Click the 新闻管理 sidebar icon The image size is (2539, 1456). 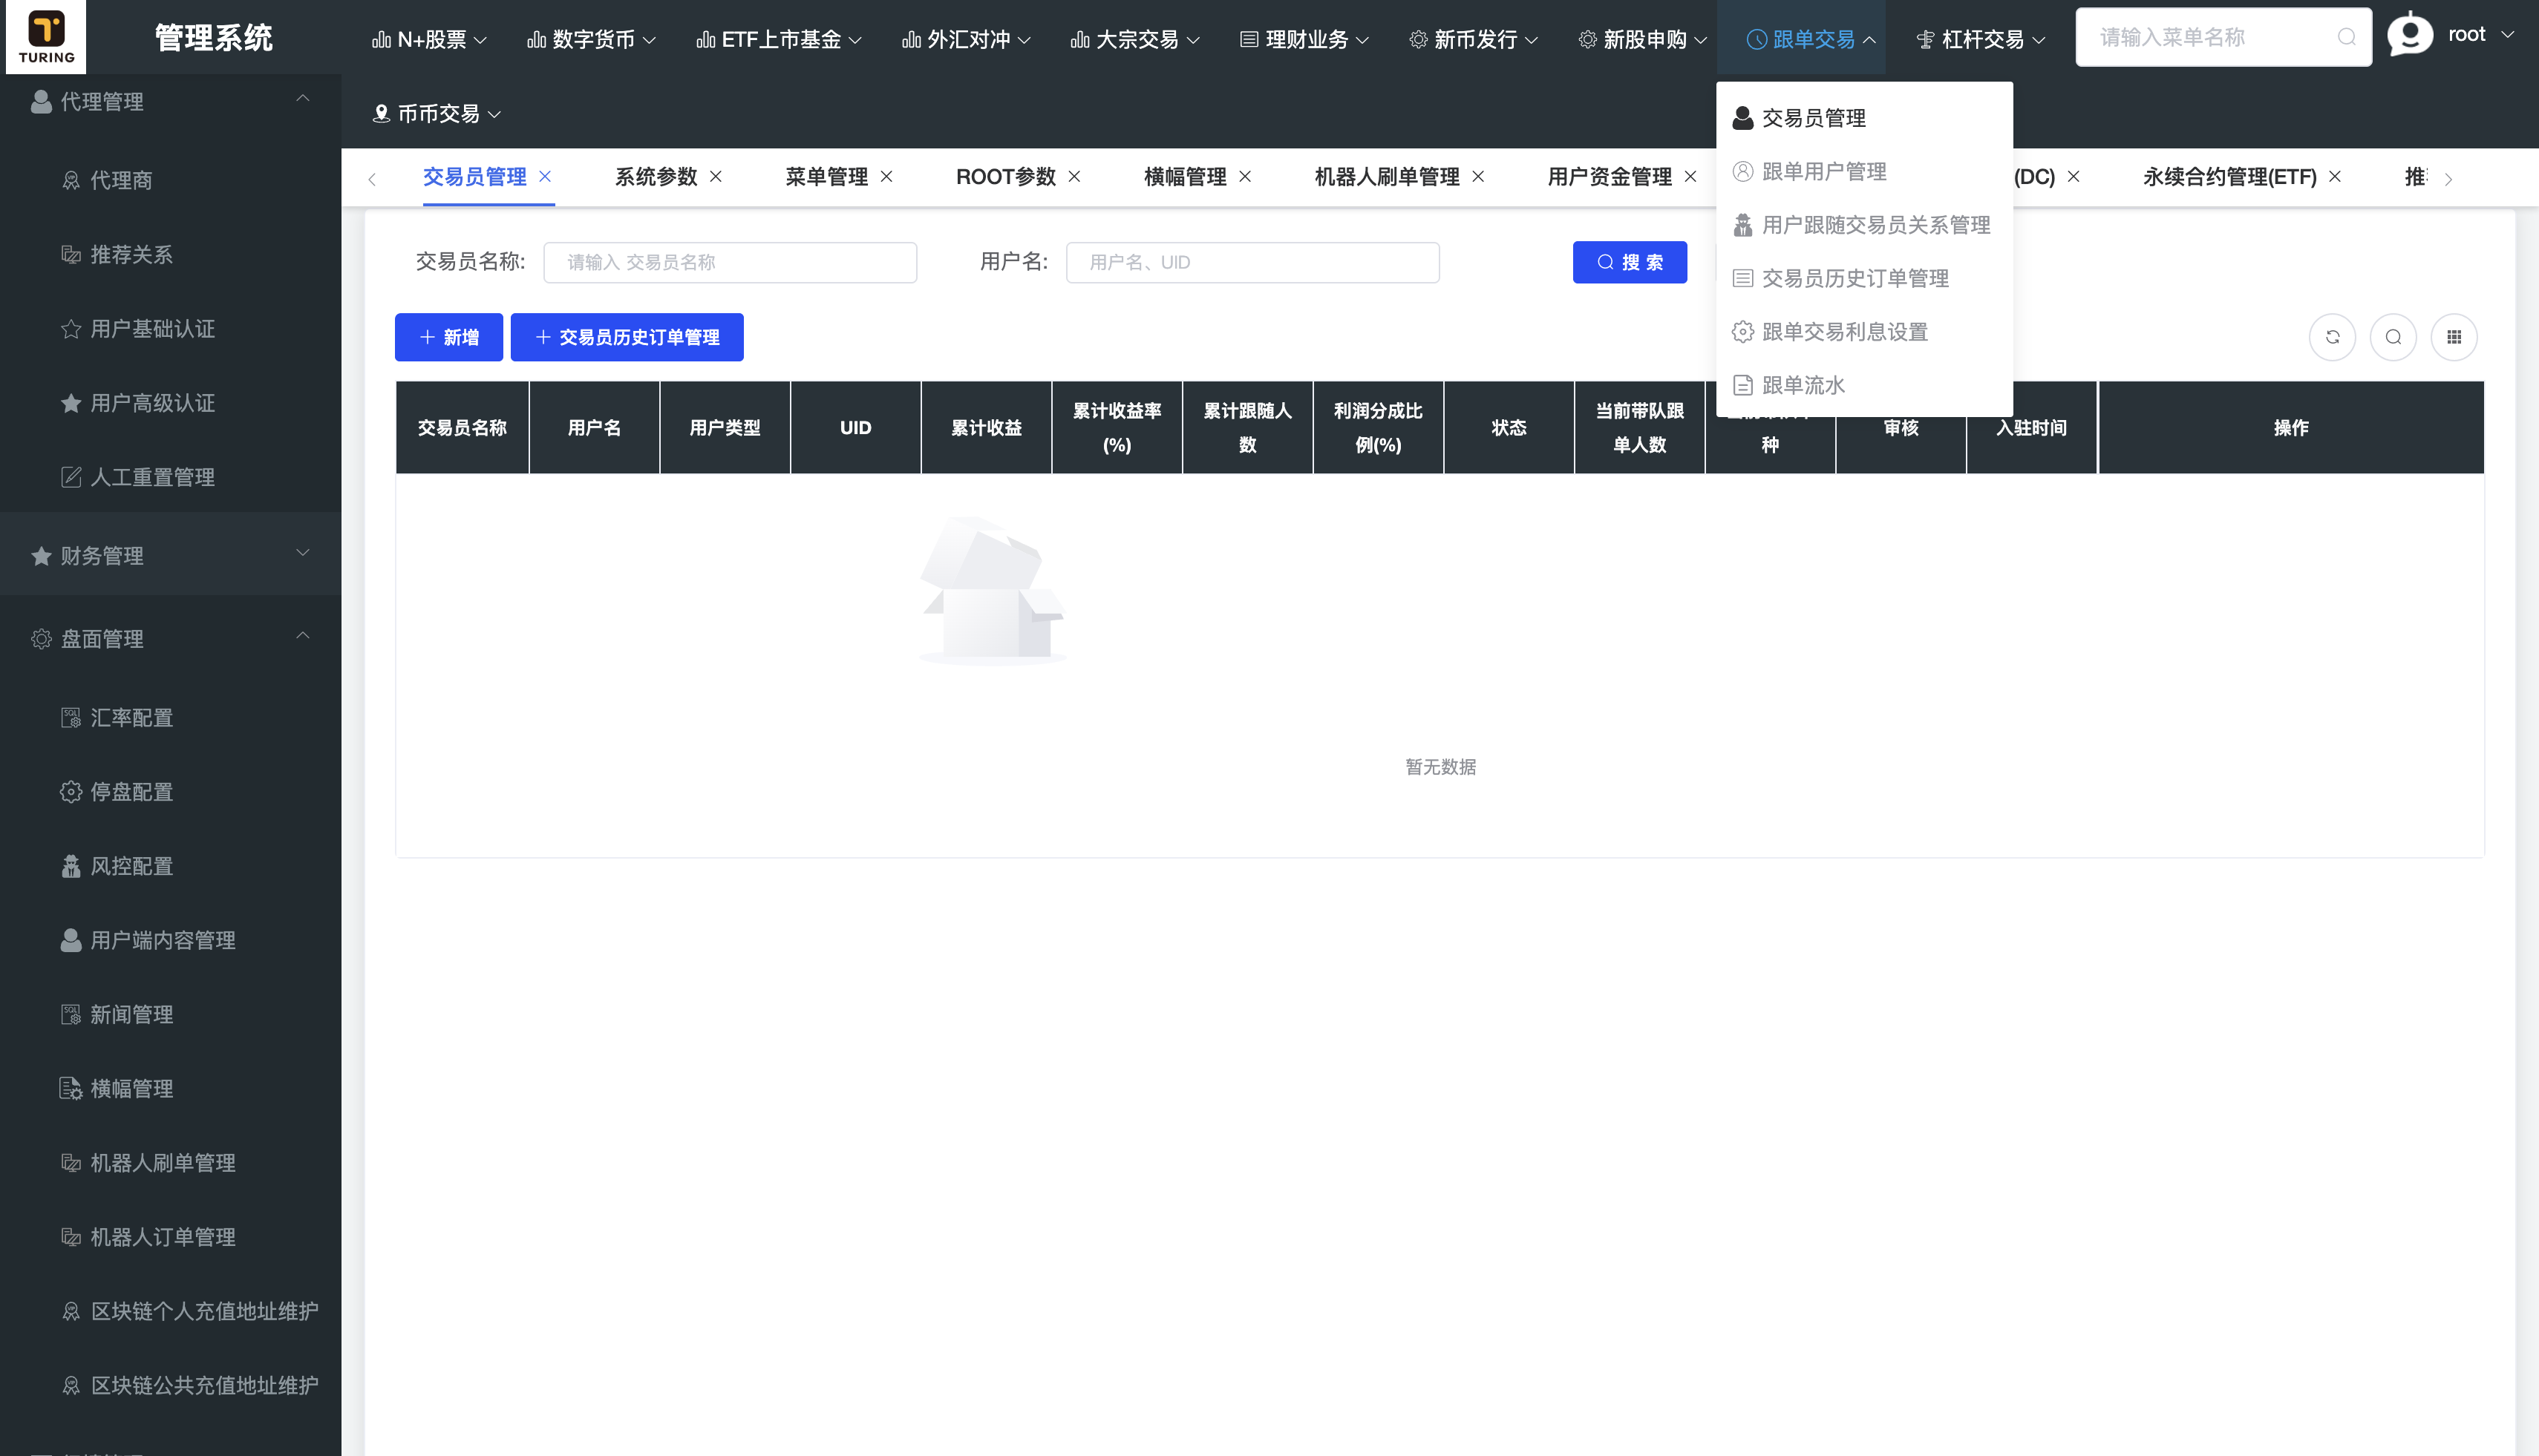coord(71,1014)
